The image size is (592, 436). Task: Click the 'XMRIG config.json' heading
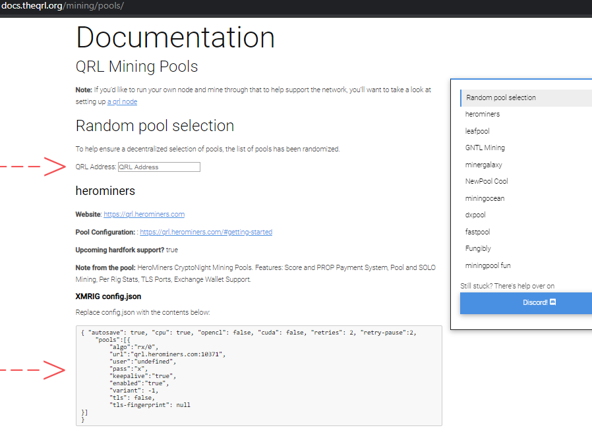point(108,296)
